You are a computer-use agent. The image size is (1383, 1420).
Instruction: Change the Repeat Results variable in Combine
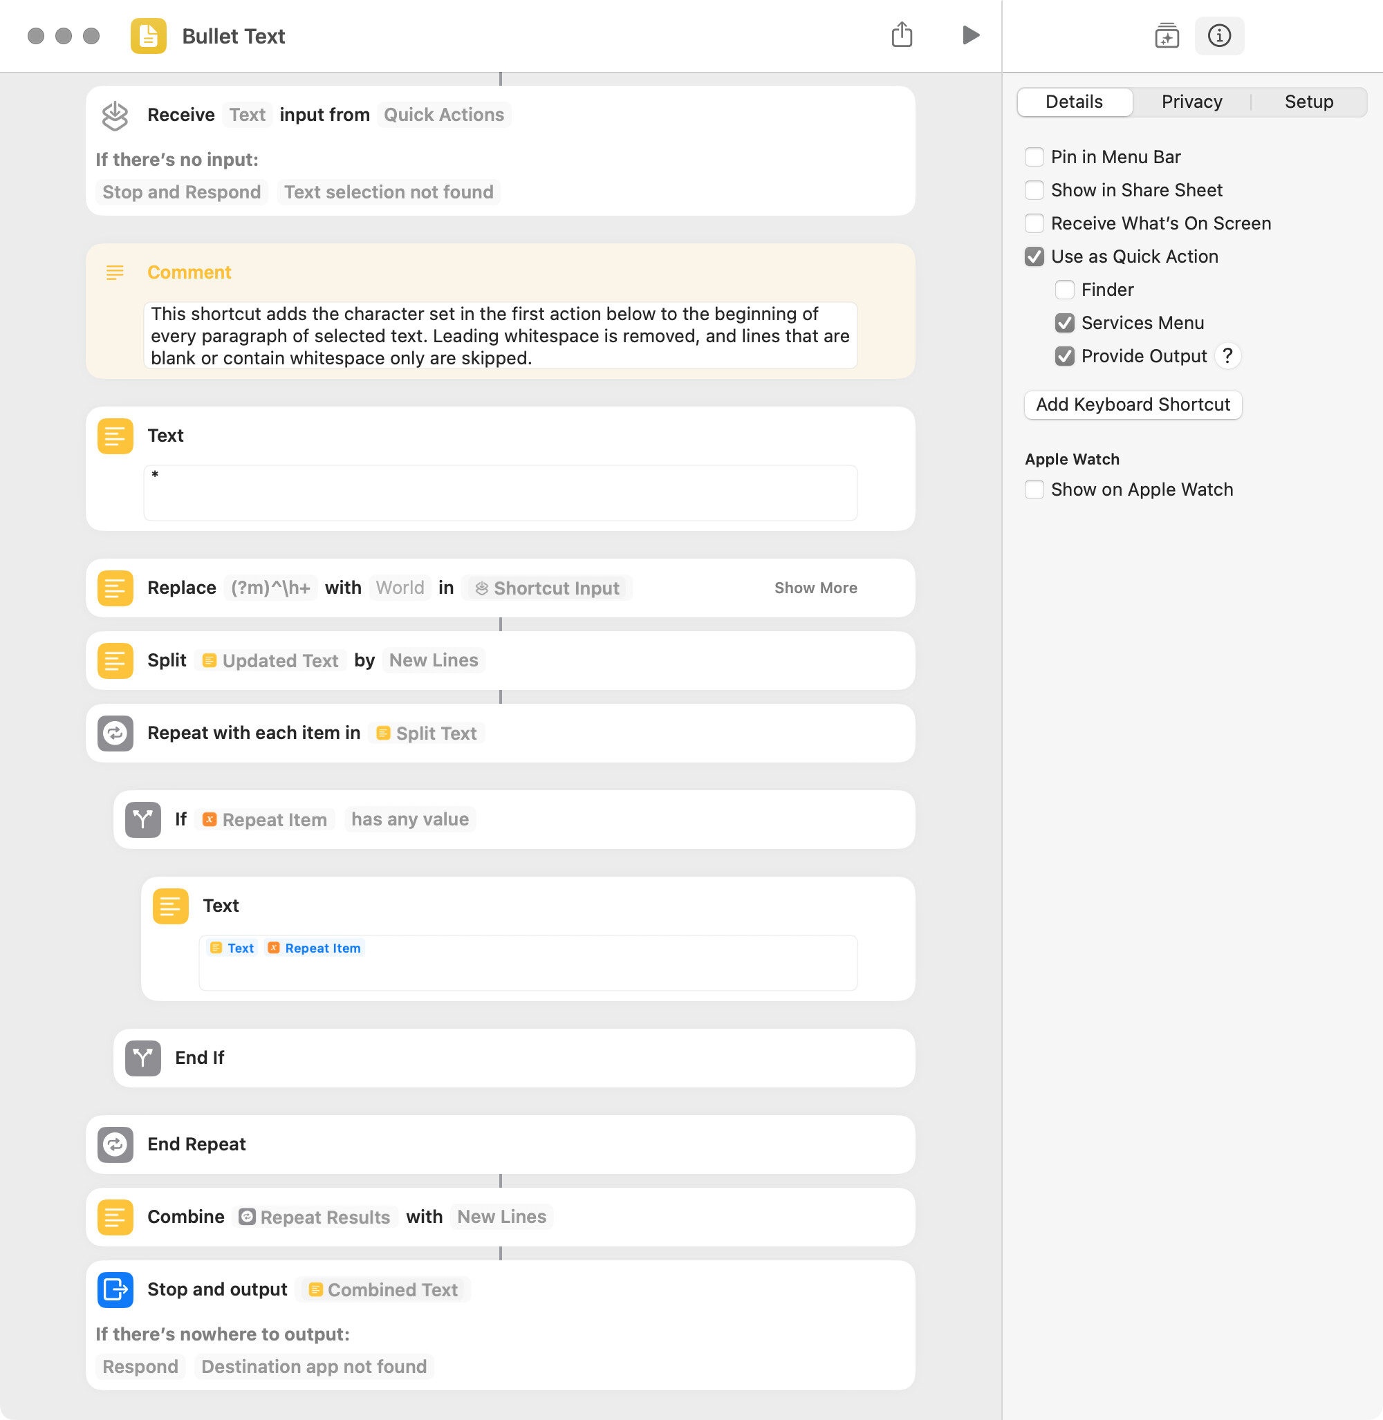tap(315, 1217)
